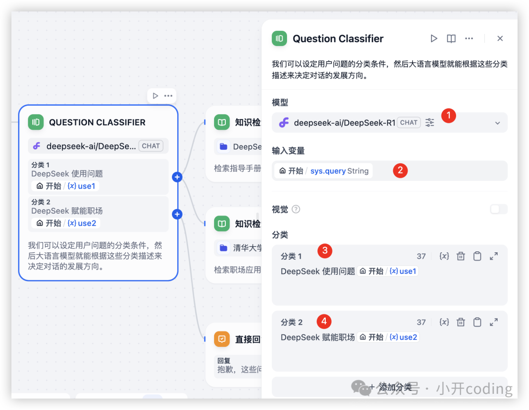Edit the 分类 2 text DeepSeek 赋能职场 in panel
This screenshot has width=529, height=410.
tap(317, 338)
